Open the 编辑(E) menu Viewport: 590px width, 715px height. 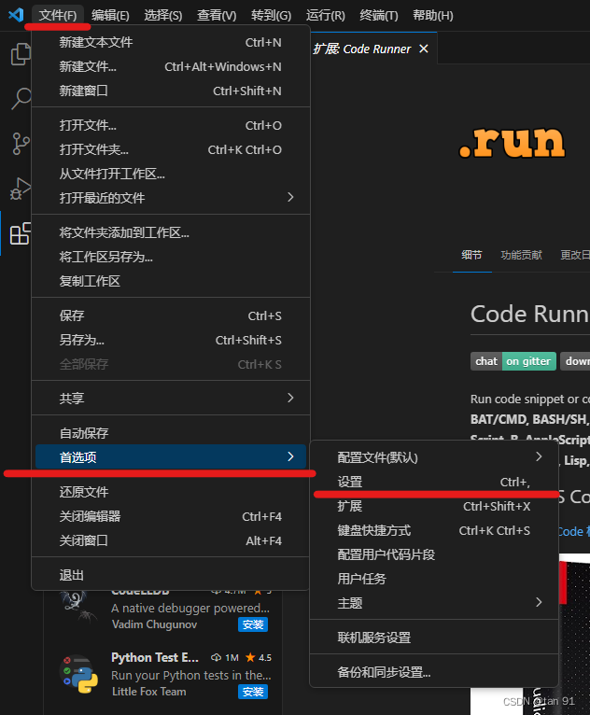(110, 16)
